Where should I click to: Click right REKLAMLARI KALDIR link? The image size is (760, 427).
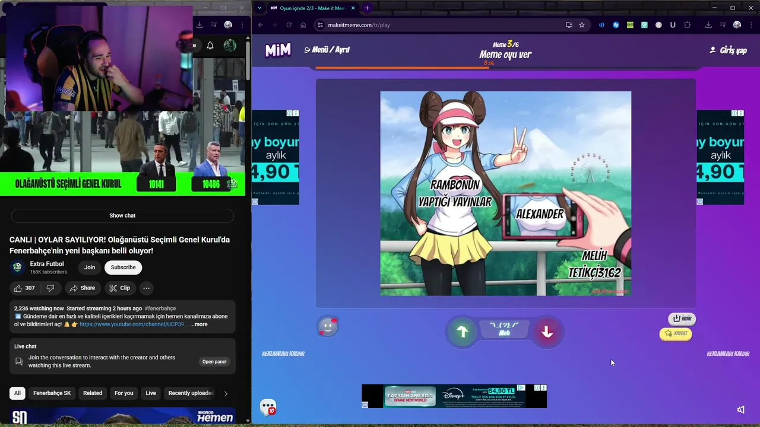[728, 354]
